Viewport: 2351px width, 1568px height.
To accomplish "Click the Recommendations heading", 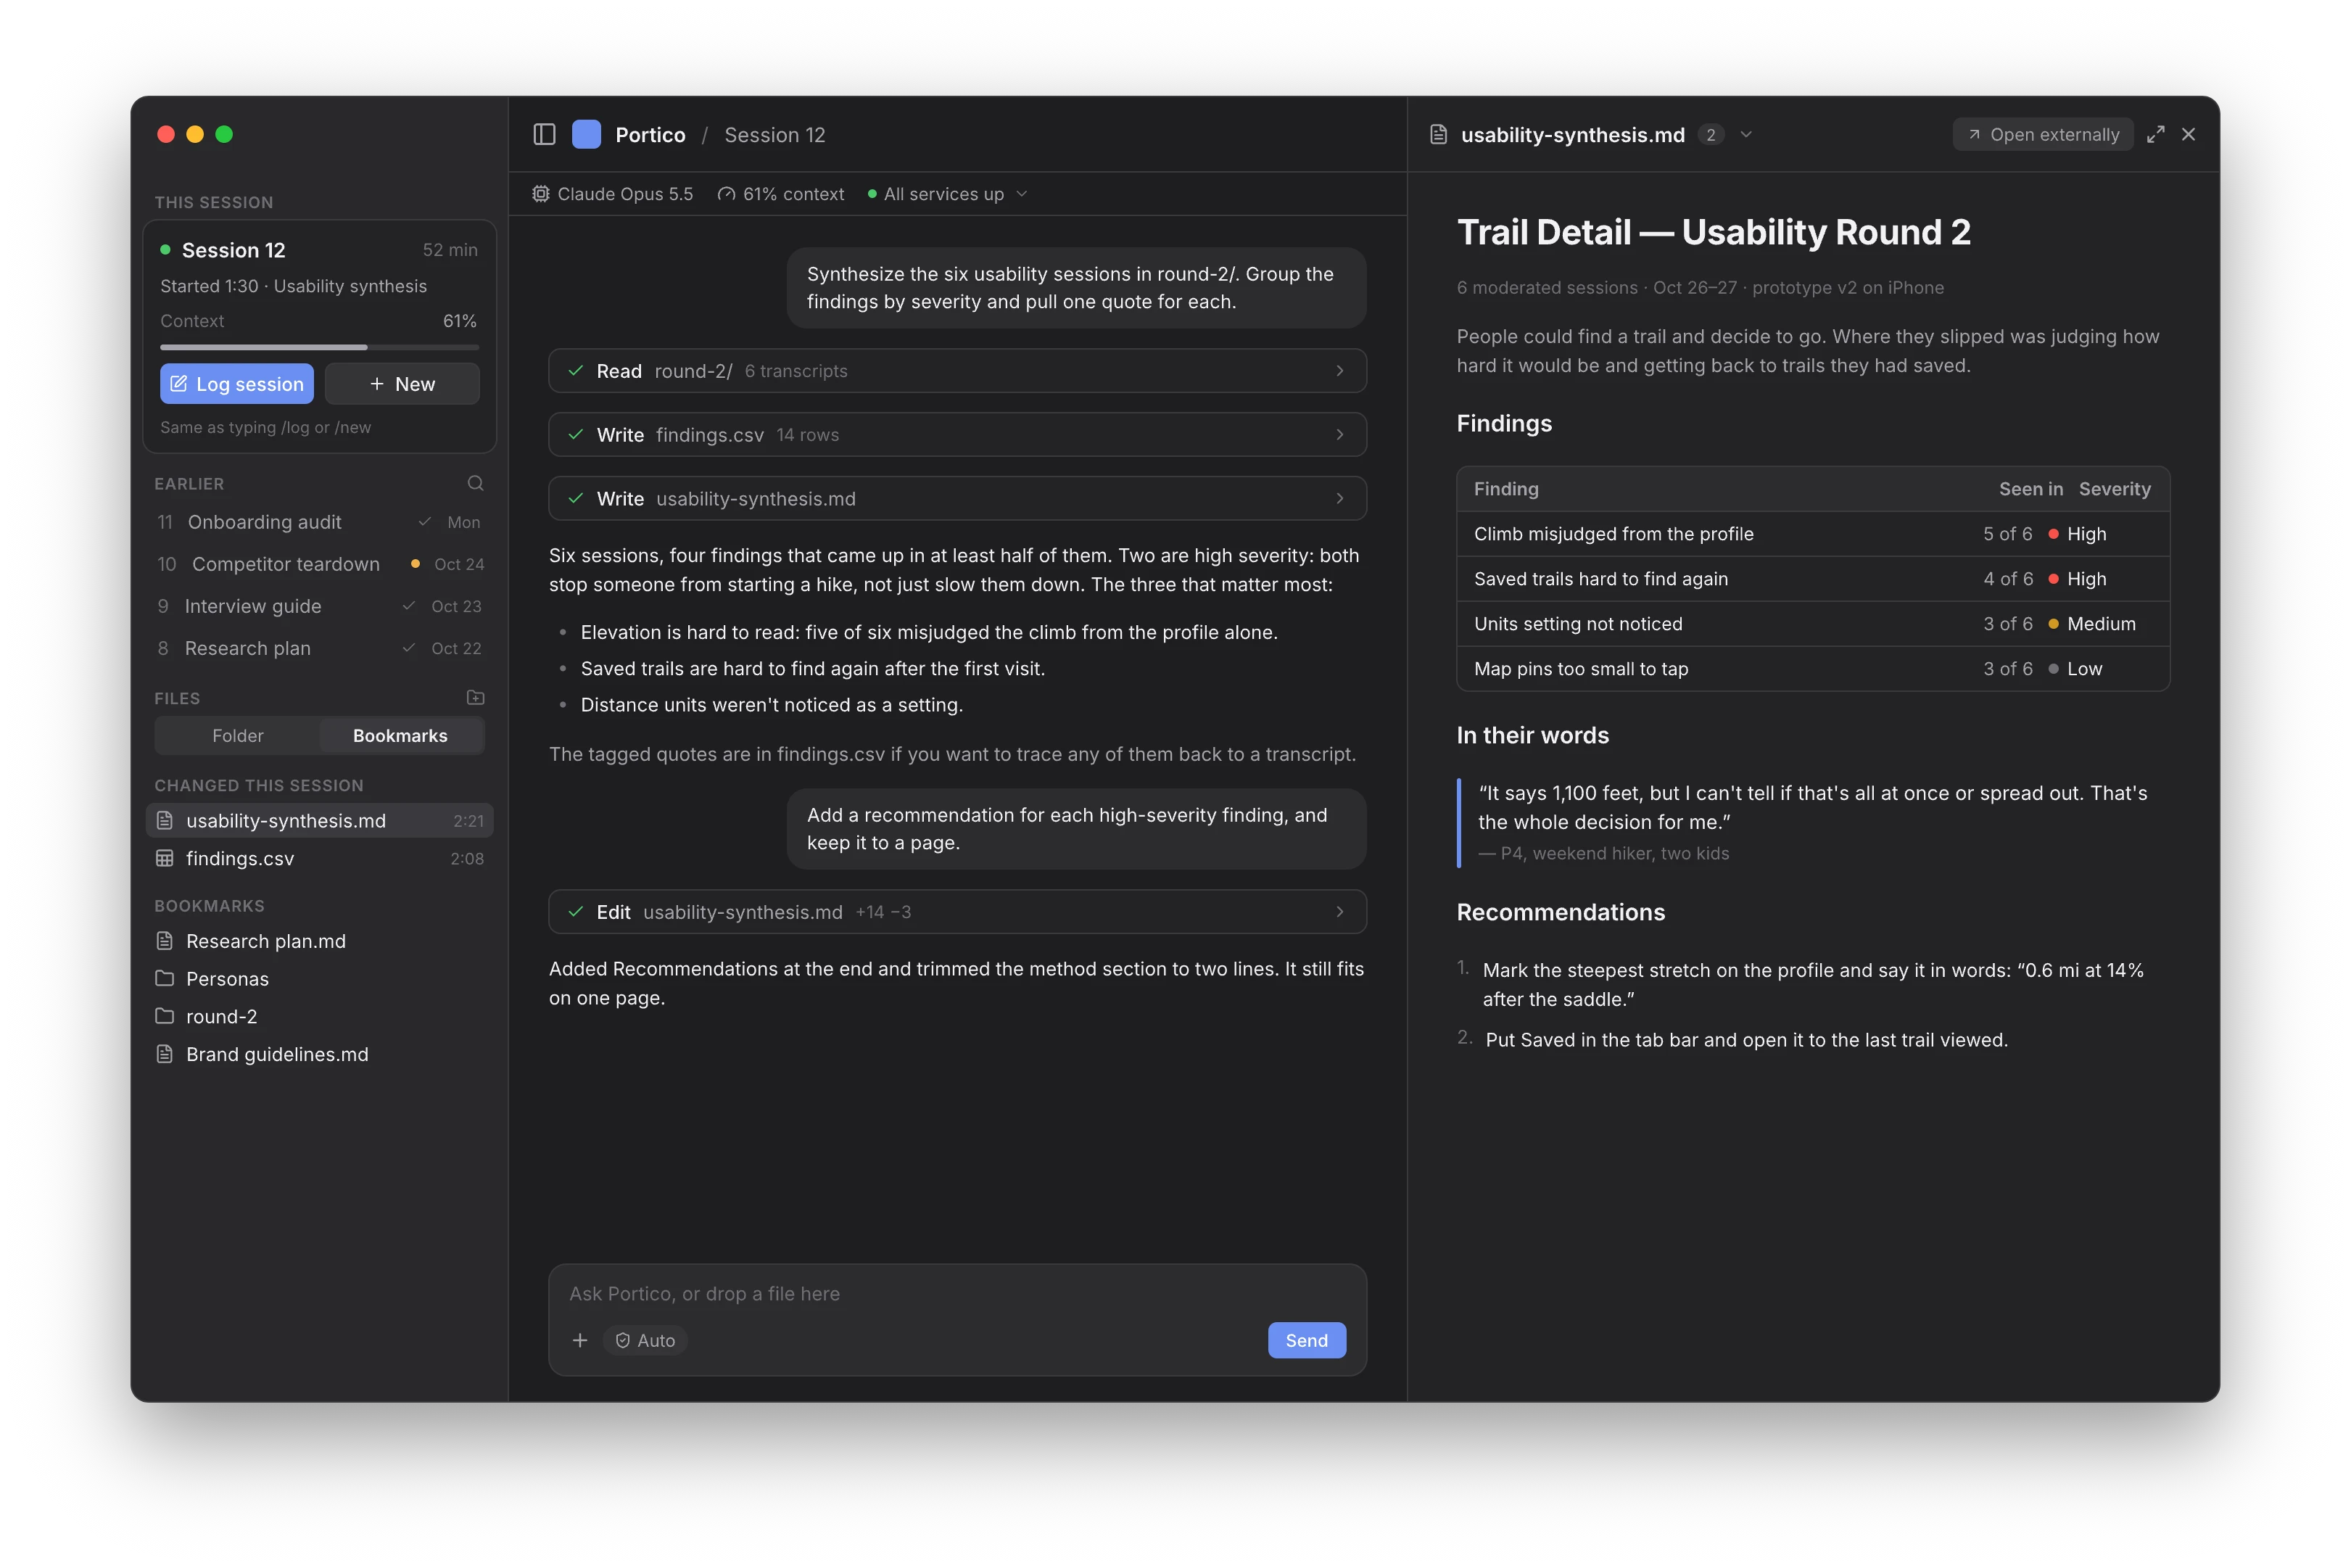I will click(x=1561, y=912).
